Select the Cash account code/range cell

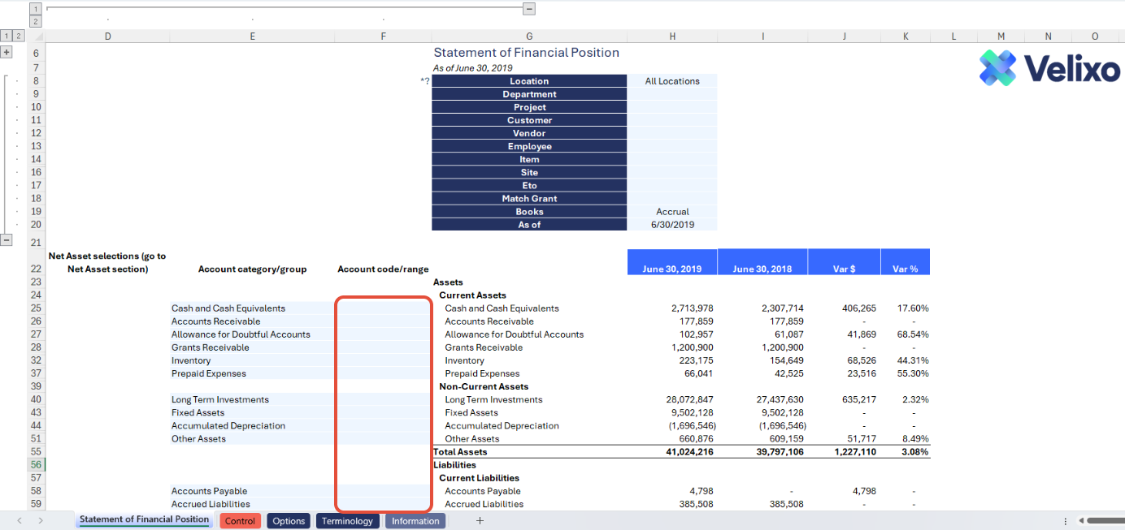[383, 308]
